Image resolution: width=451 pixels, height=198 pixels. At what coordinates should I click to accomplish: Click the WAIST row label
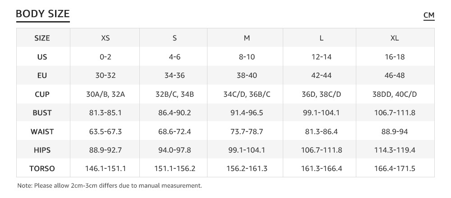[42, 132]
